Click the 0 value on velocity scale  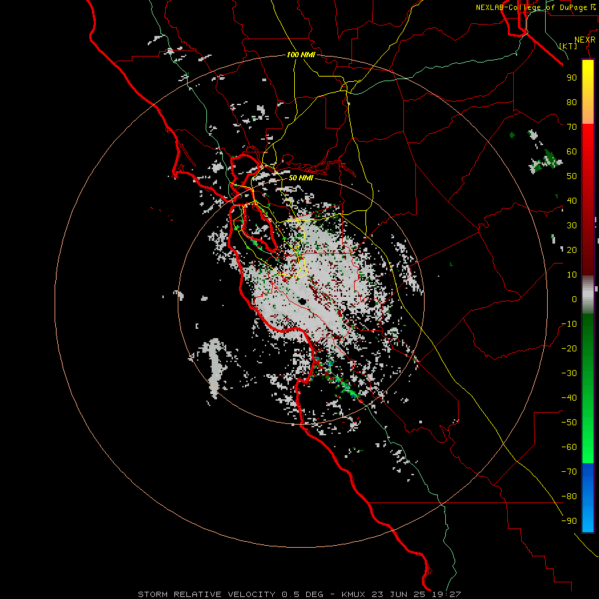(574, 299)
